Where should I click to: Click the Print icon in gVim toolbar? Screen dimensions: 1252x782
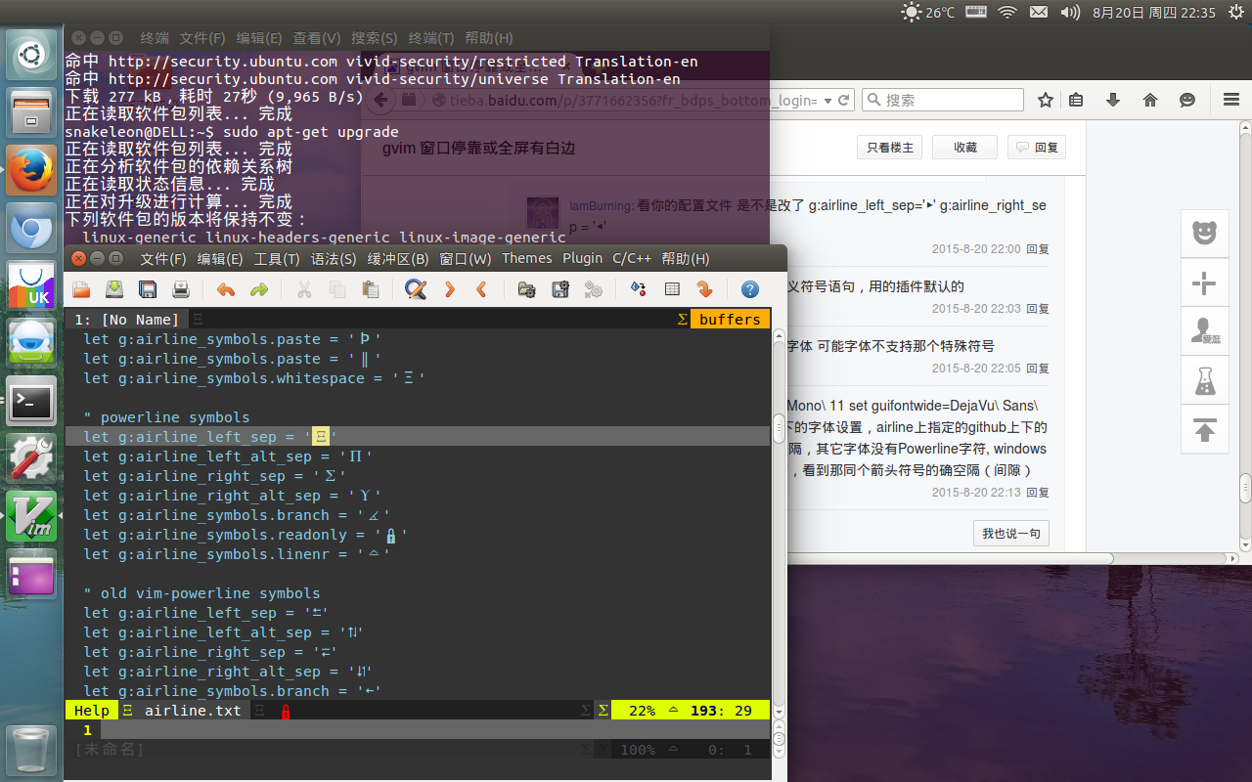tap(181, 289)
